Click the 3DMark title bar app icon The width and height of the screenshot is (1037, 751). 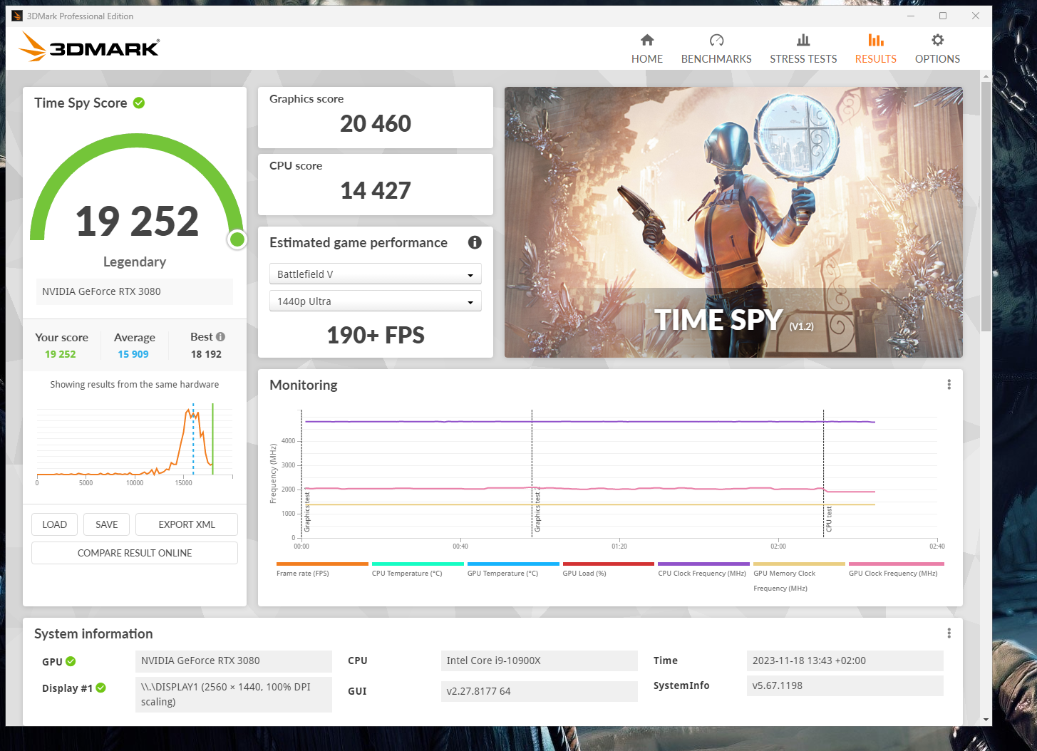click(x=17, y=16)
